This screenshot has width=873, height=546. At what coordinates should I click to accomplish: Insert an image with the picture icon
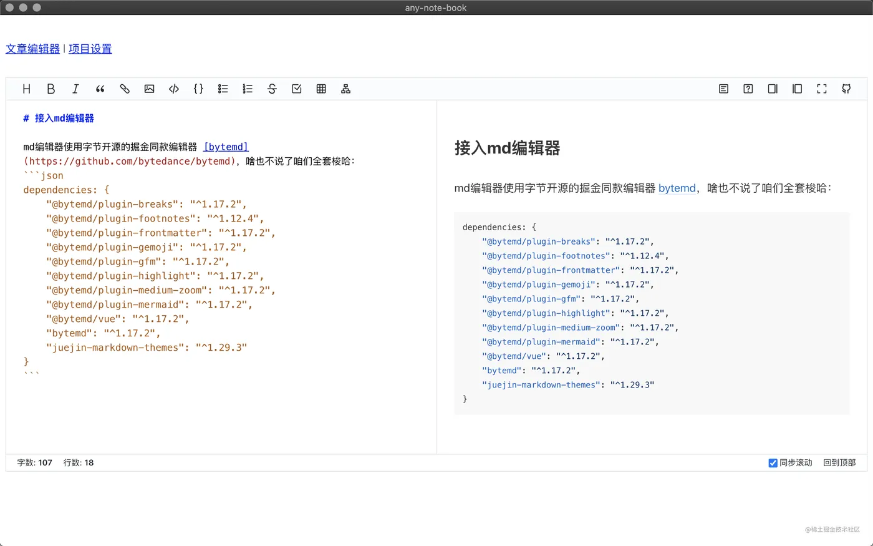coord(149,89)
